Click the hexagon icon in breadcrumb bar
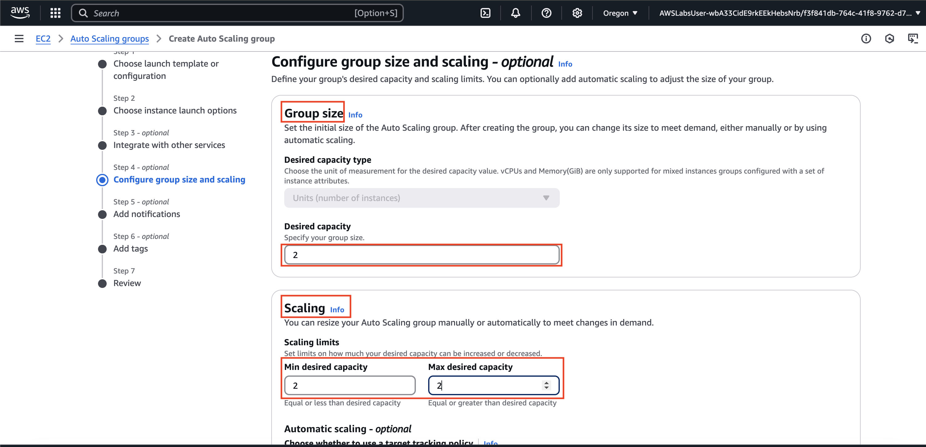This screenshot has height=447, width=926. point(889,39)
